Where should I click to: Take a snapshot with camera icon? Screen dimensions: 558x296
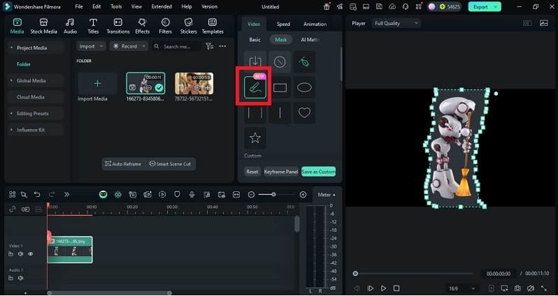coord(517,288)
